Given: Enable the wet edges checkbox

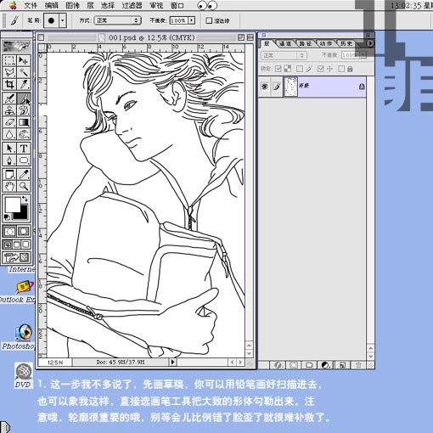Looking at the screenshot, I should (209, 20).
